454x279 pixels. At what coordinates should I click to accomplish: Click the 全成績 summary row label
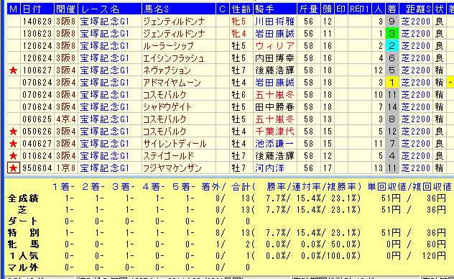tap(23, 198)
